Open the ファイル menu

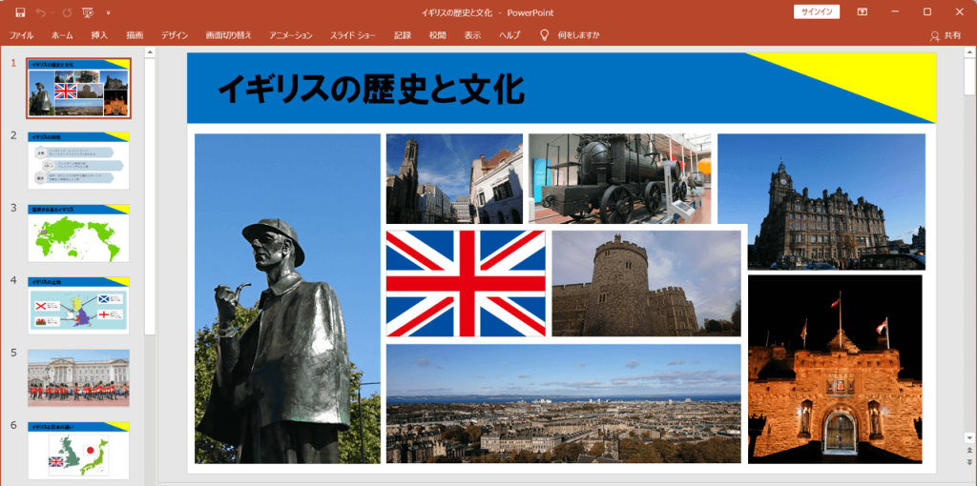[x=21, y=35]
